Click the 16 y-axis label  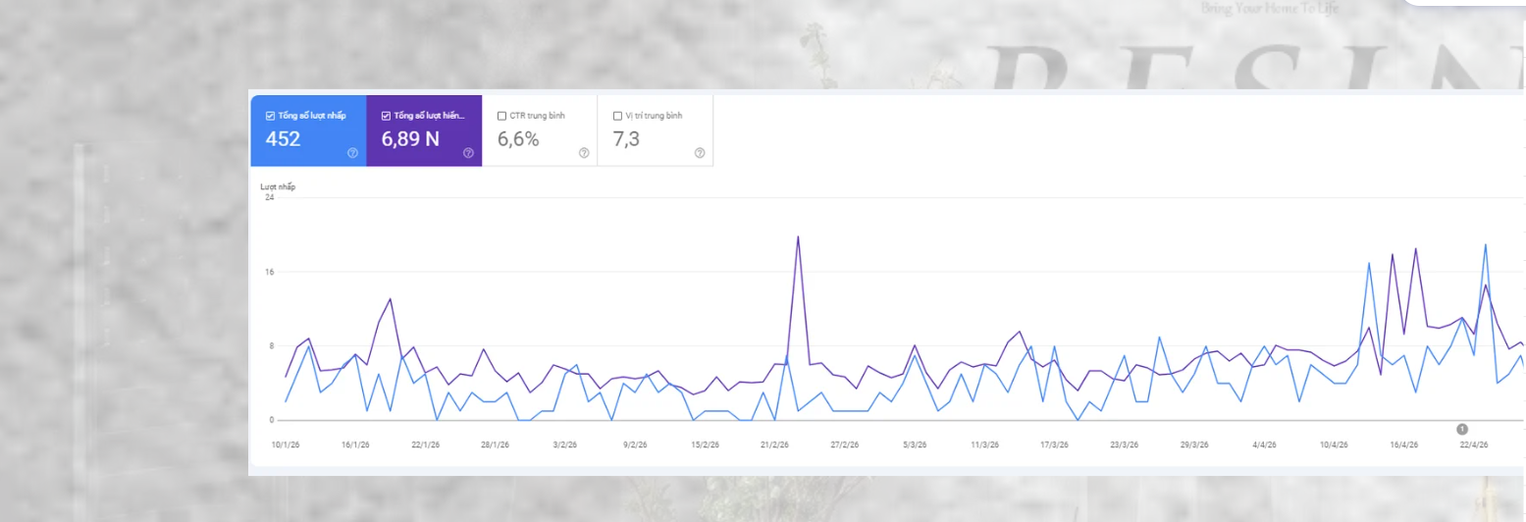269,272
